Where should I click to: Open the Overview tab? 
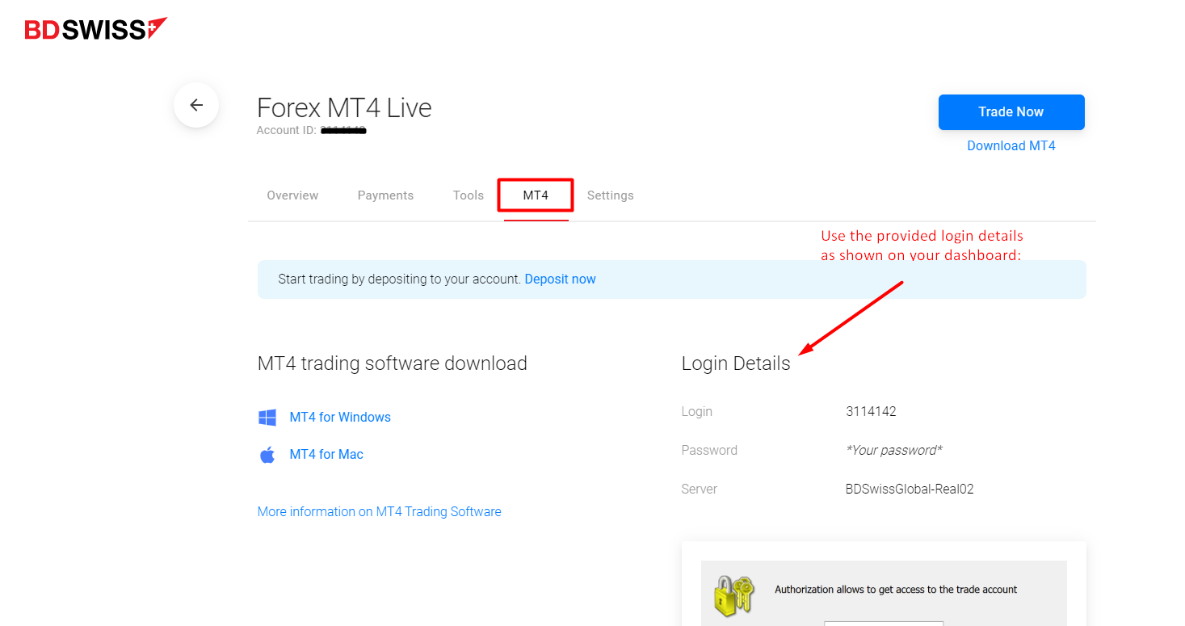click(292, 195)
